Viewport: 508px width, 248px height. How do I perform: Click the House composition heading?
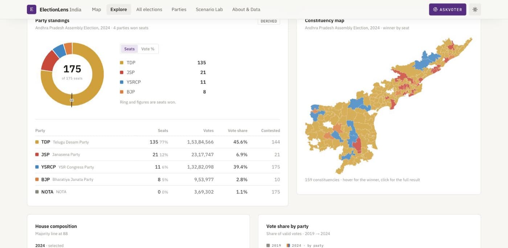pos(56,226)
